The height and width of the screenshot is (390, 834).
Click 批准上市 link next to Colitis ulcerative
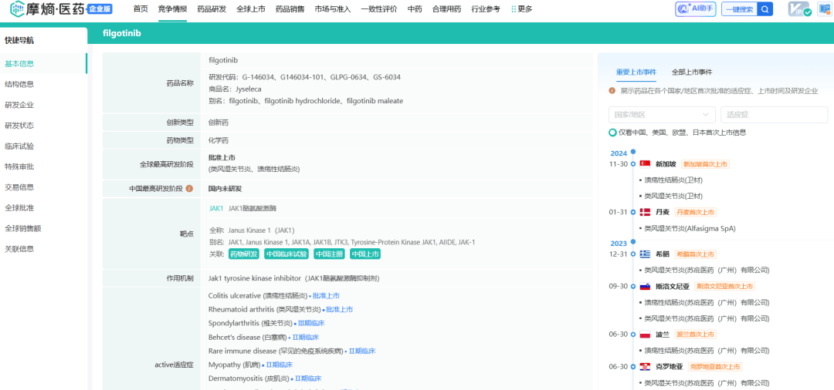(324, 296)
